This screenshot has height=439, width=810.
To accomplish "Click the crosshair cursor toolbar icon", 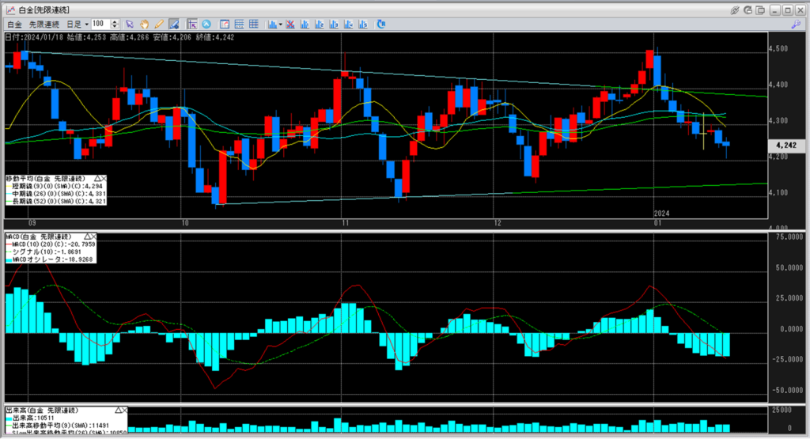I will [192, 25].
